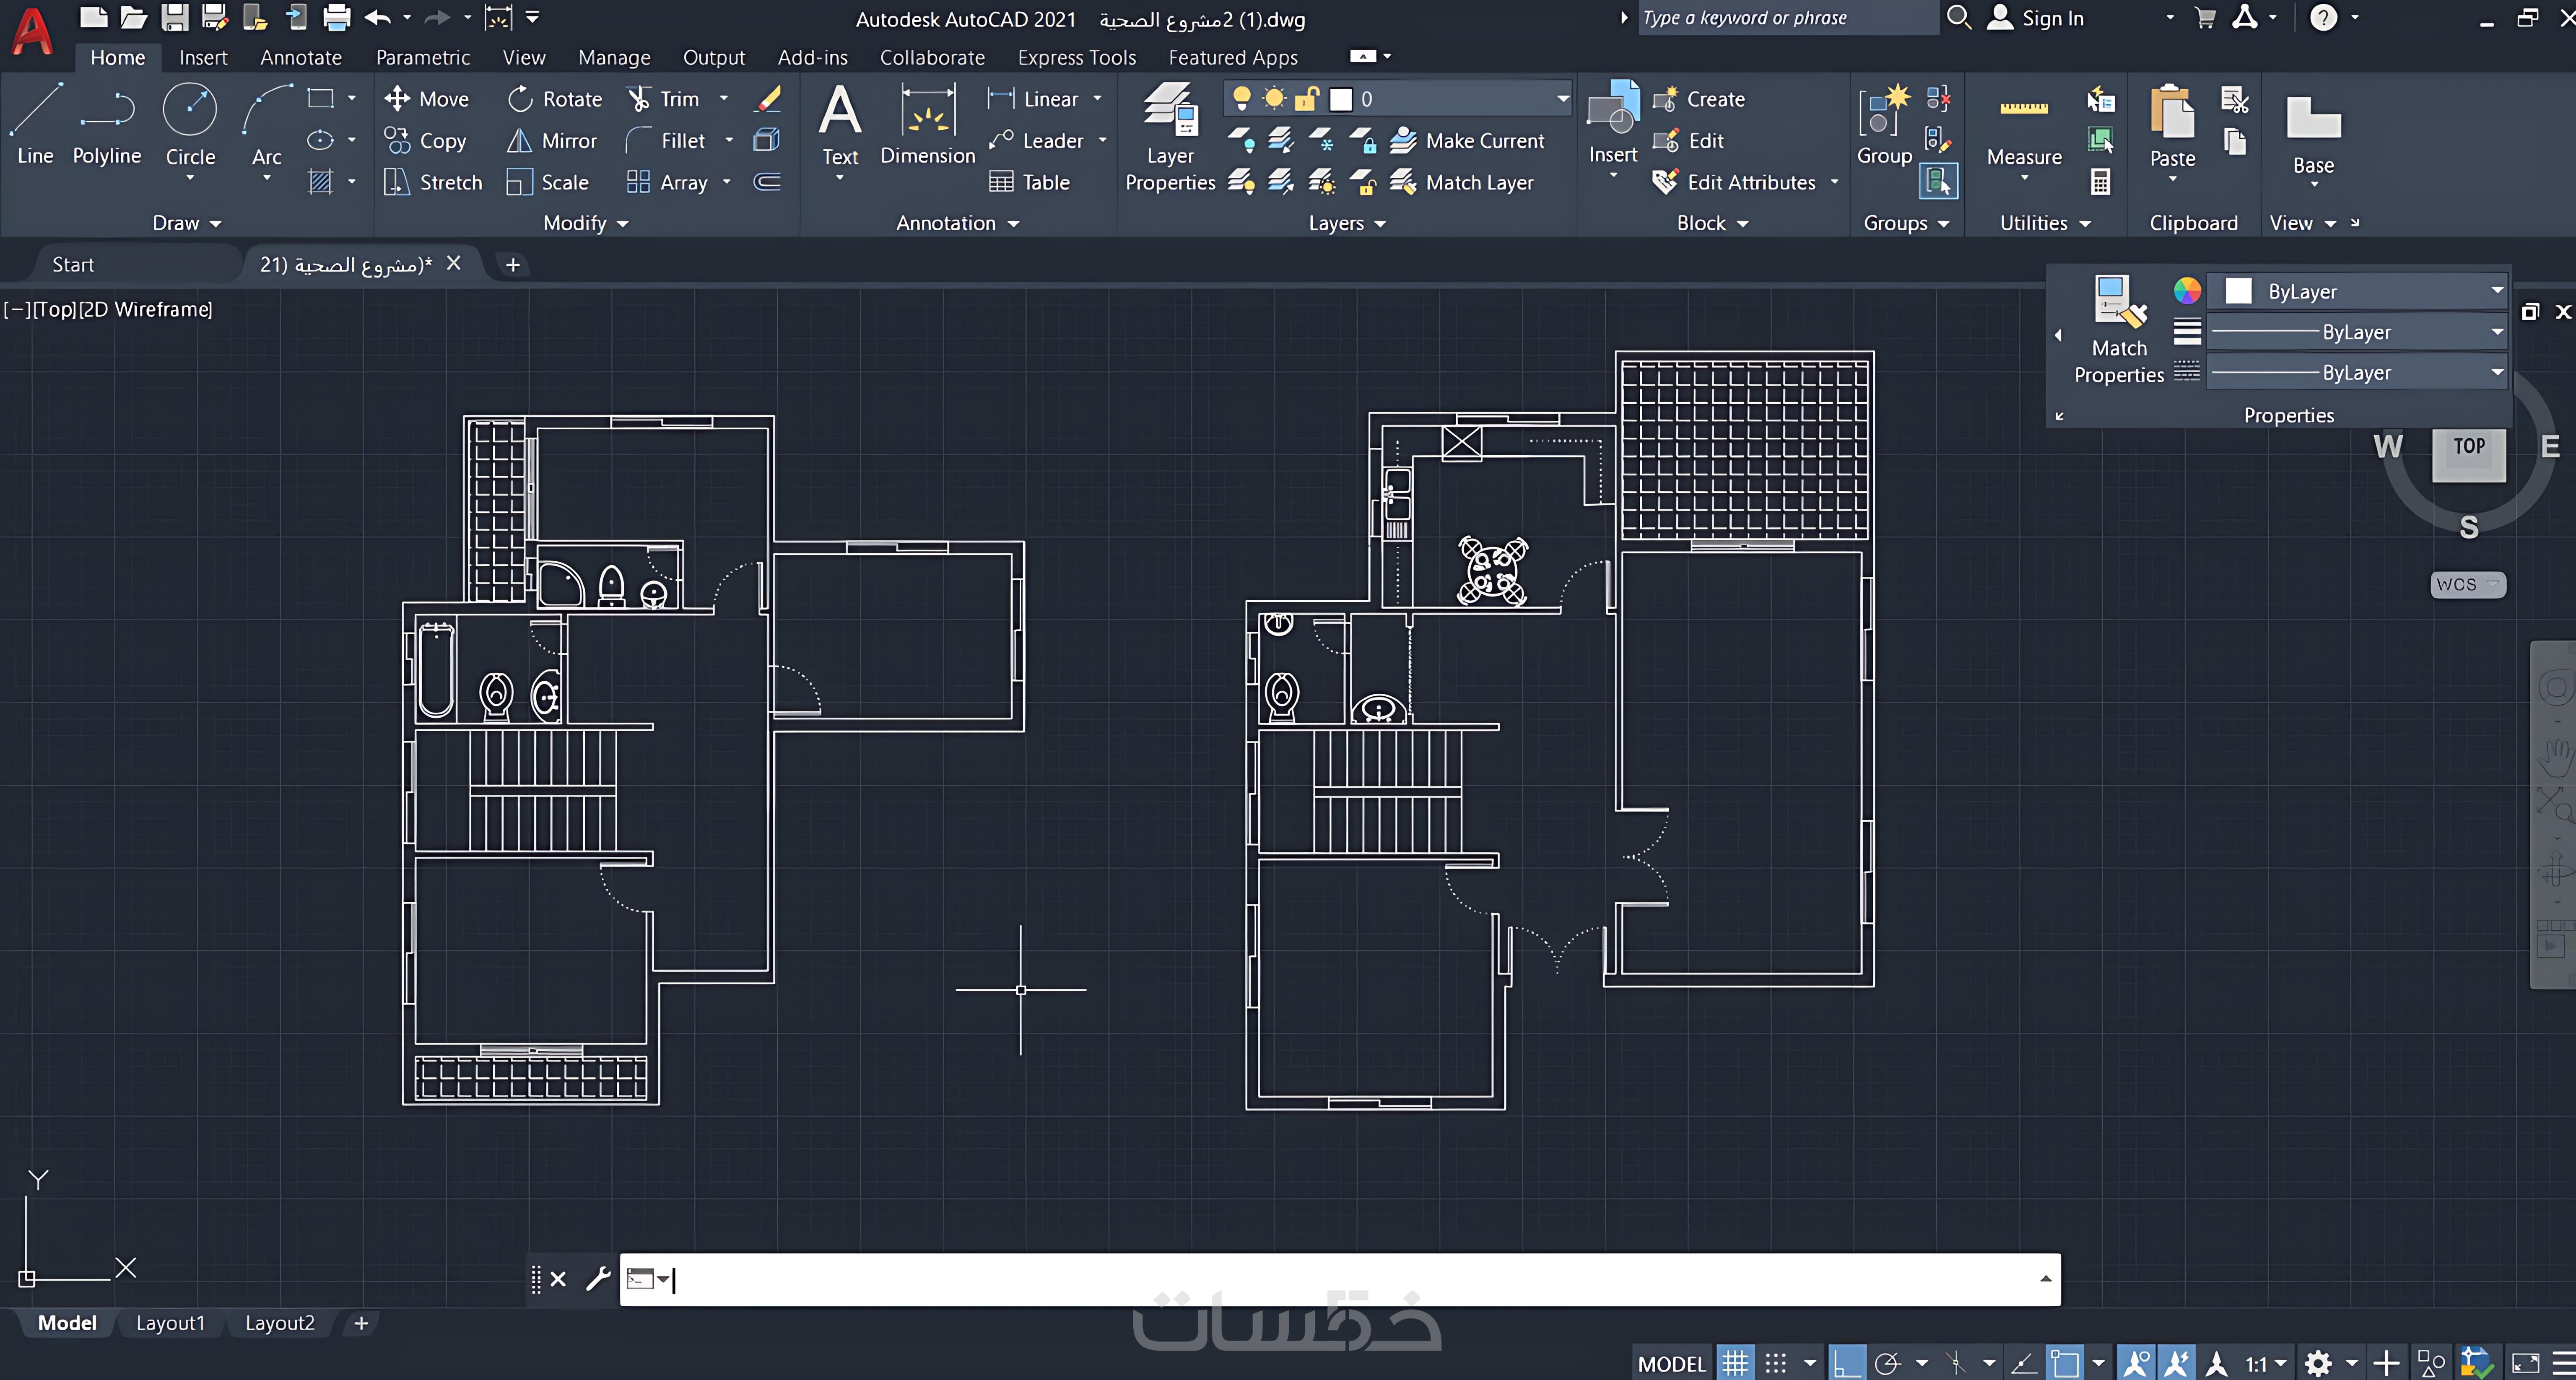This screenshot has height=1380, width=2576.
Task: Click the Trim tool
Action: coord(664,98)
